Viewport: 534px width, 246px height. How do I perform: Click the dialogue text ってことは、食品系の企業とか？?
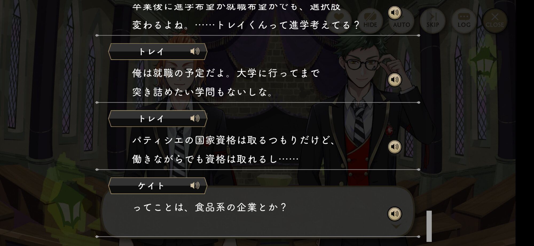[210, 207]
